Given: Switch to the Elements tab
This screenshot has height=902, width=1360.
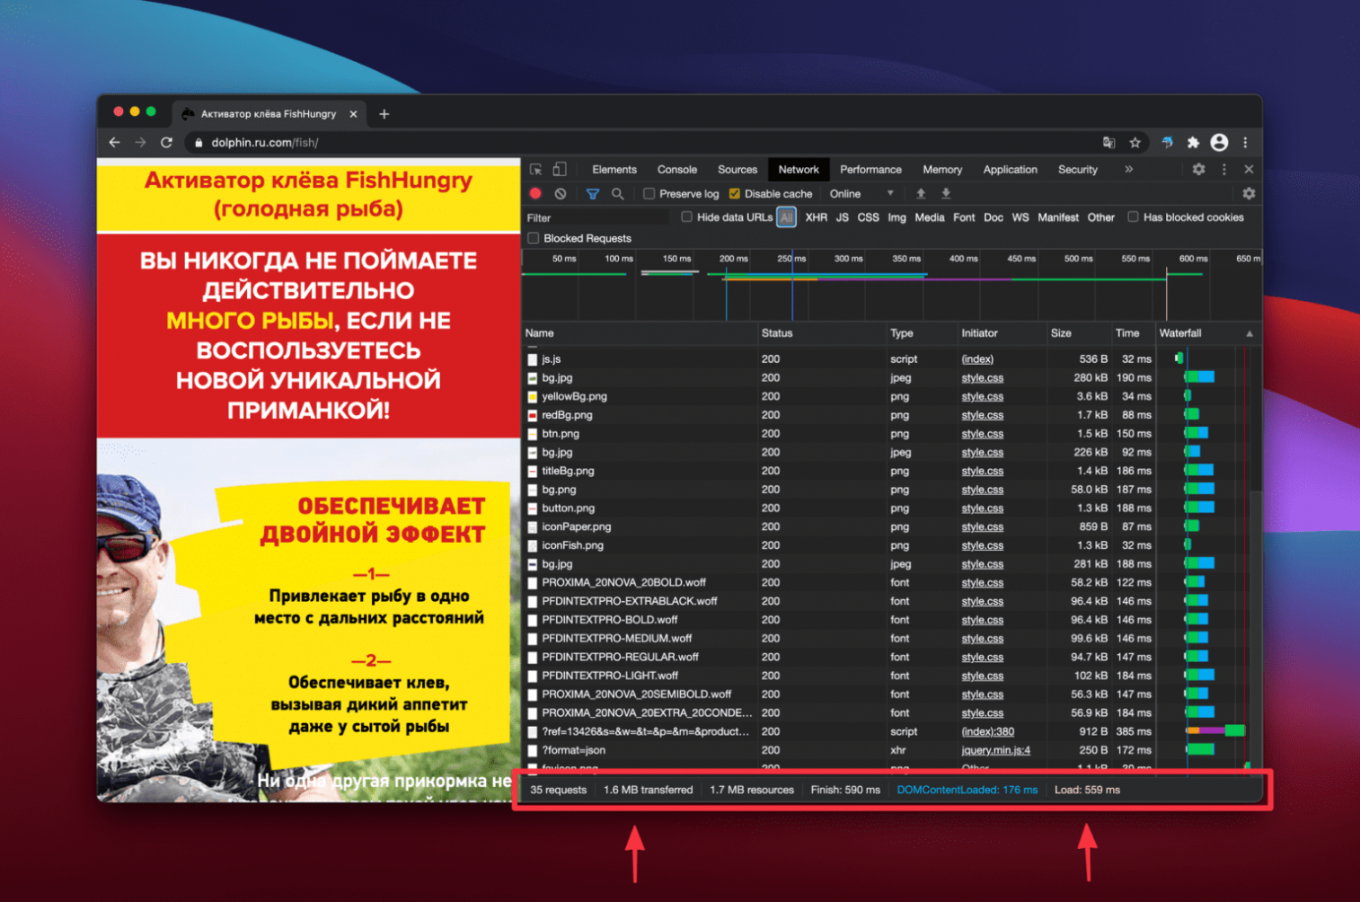Looking at the screenshot, I should click(614, 169).
